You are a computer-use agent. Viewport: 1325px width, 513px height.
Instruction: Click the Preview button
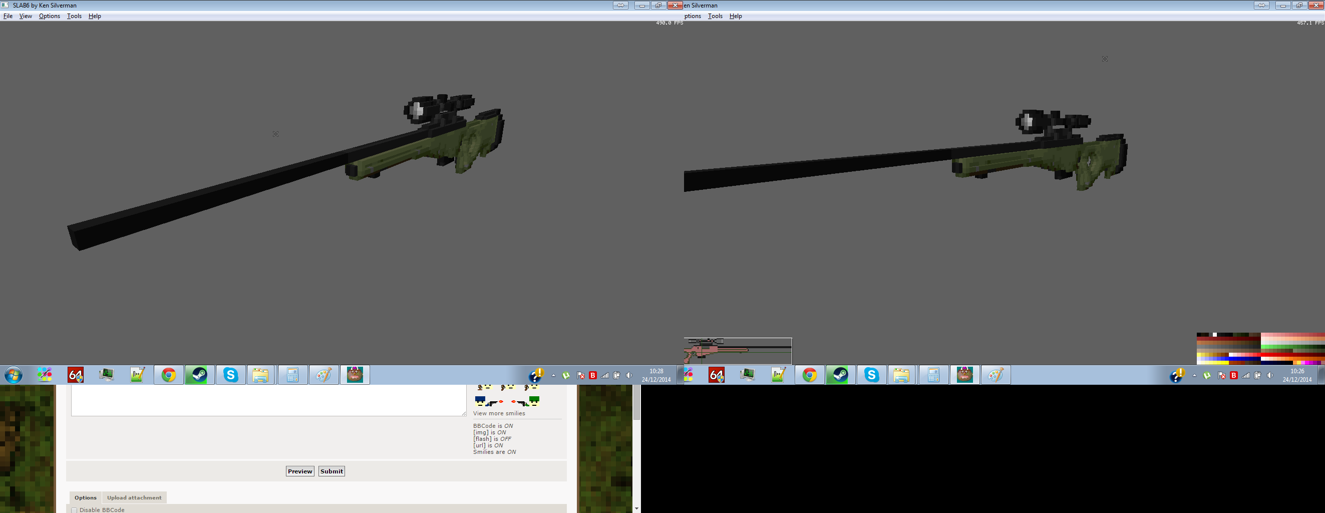[300, 471]
